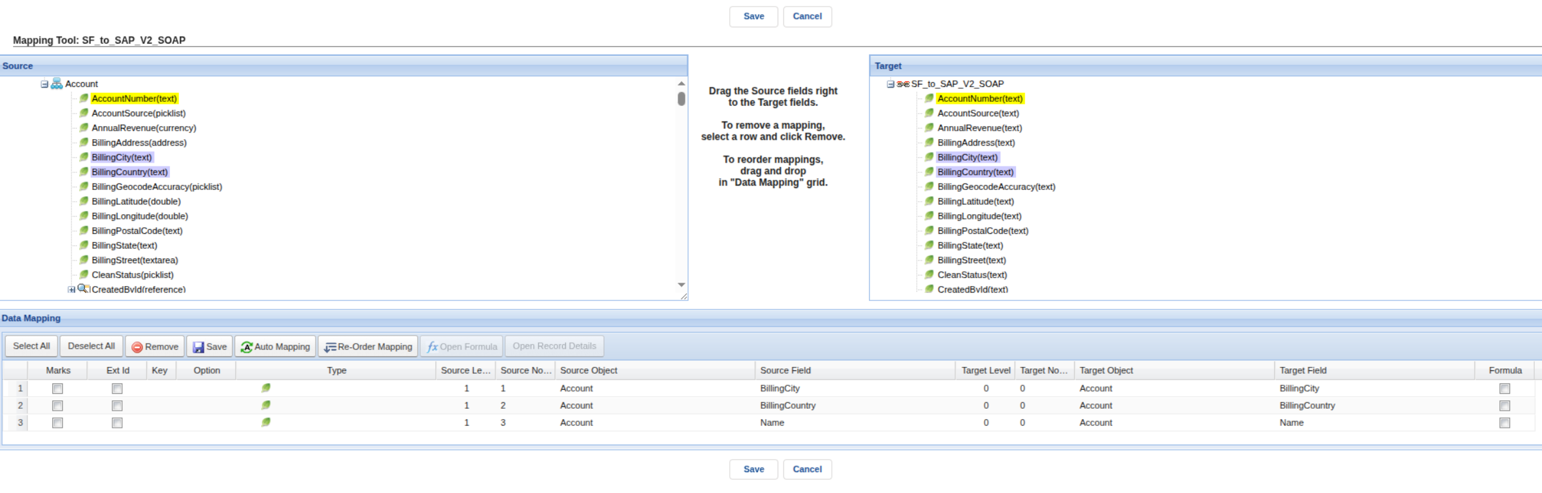Screen dimensions: 1542x493
Task: Click the red Remove icon in mapping toolbar
Action: [x=137, y=347]
